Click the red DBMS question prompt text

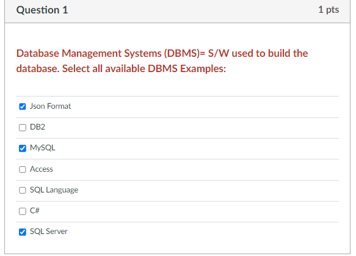(x=162, y=61)
